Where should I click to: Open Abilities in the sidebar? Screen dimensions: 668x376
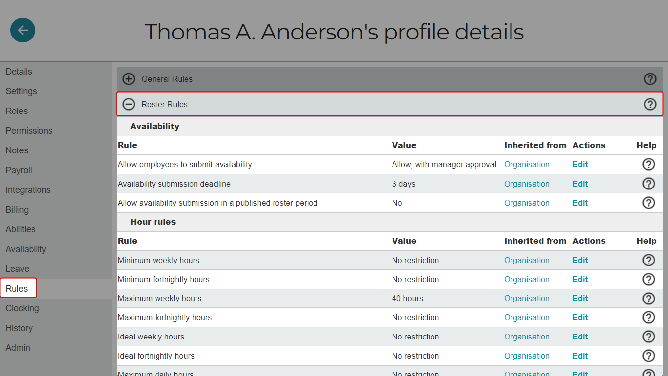click(21, 229)
